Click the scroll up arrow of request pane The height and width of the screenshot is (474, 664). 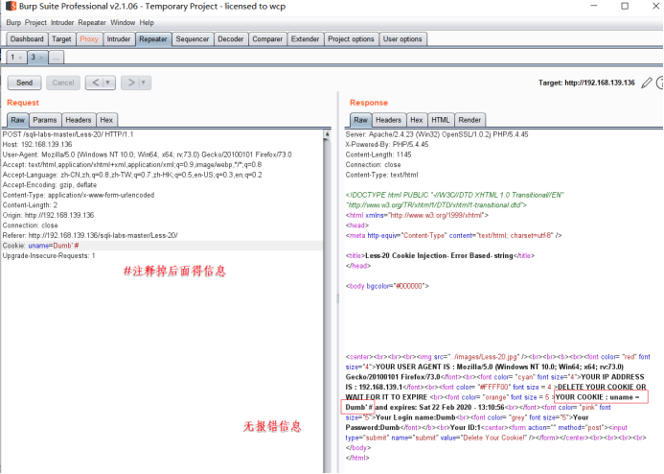point(327,134)
